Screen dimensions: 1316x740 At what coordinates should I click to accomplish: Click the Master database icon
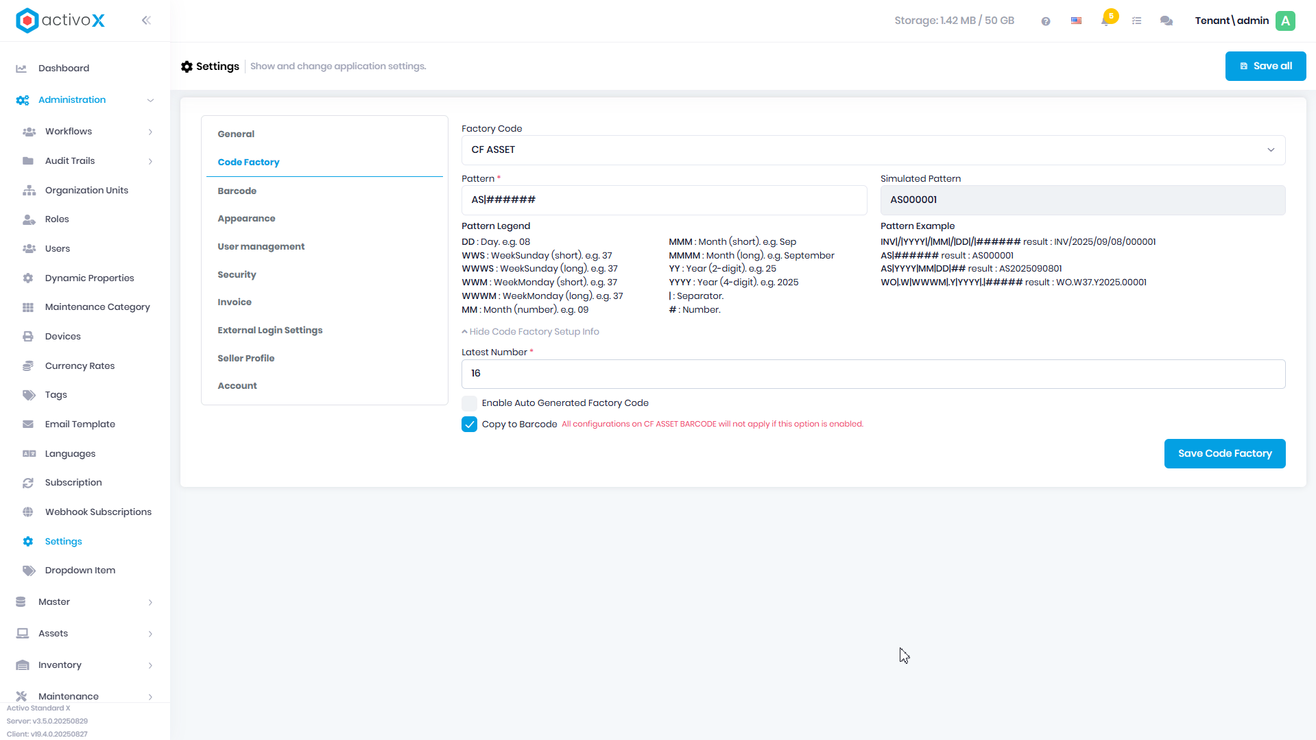[x=21, y=602]
